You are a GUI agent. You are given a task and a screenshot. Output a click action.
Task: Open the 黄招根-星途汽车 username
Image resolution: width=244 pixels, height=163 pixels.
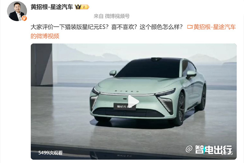[52, 7]
